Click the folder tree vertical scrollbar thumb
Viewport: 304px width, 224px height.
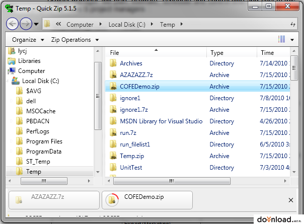[x=98, y=96]
